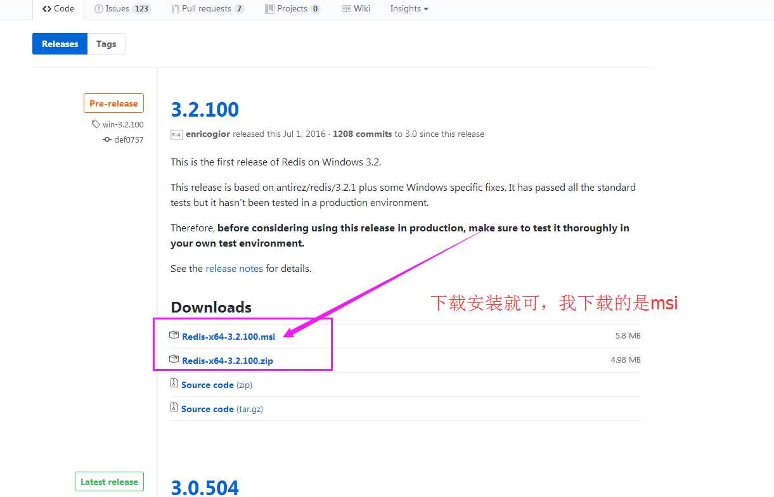The height and width of the screenshot is (497, 774).
Task: Click the 5.8 MB file size
Action: click(628, 336)
